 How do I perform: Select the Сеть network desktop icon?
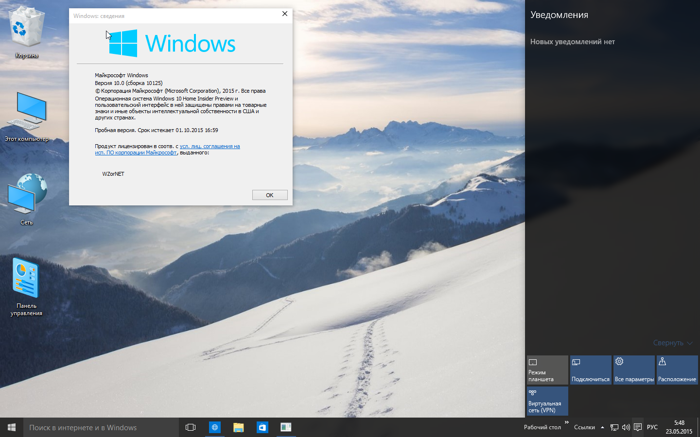point(27,199)
